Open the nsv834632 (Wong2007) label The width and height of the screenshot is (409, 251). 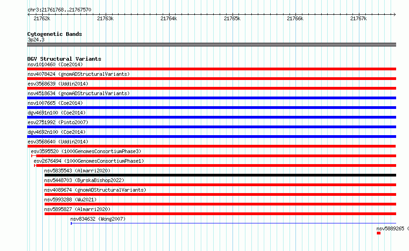98,219
